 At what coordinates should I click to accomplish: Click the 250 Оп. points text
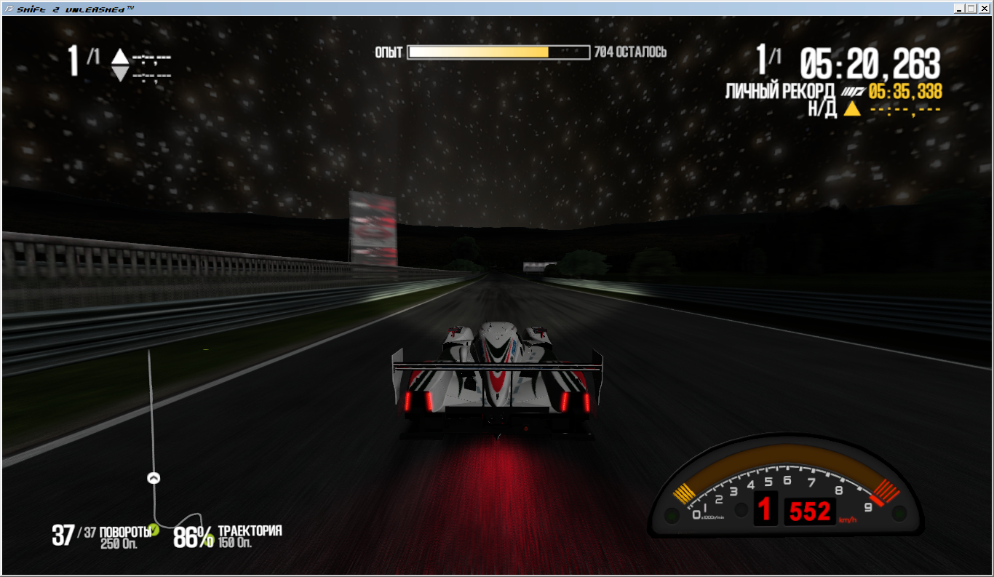point(120,543)
